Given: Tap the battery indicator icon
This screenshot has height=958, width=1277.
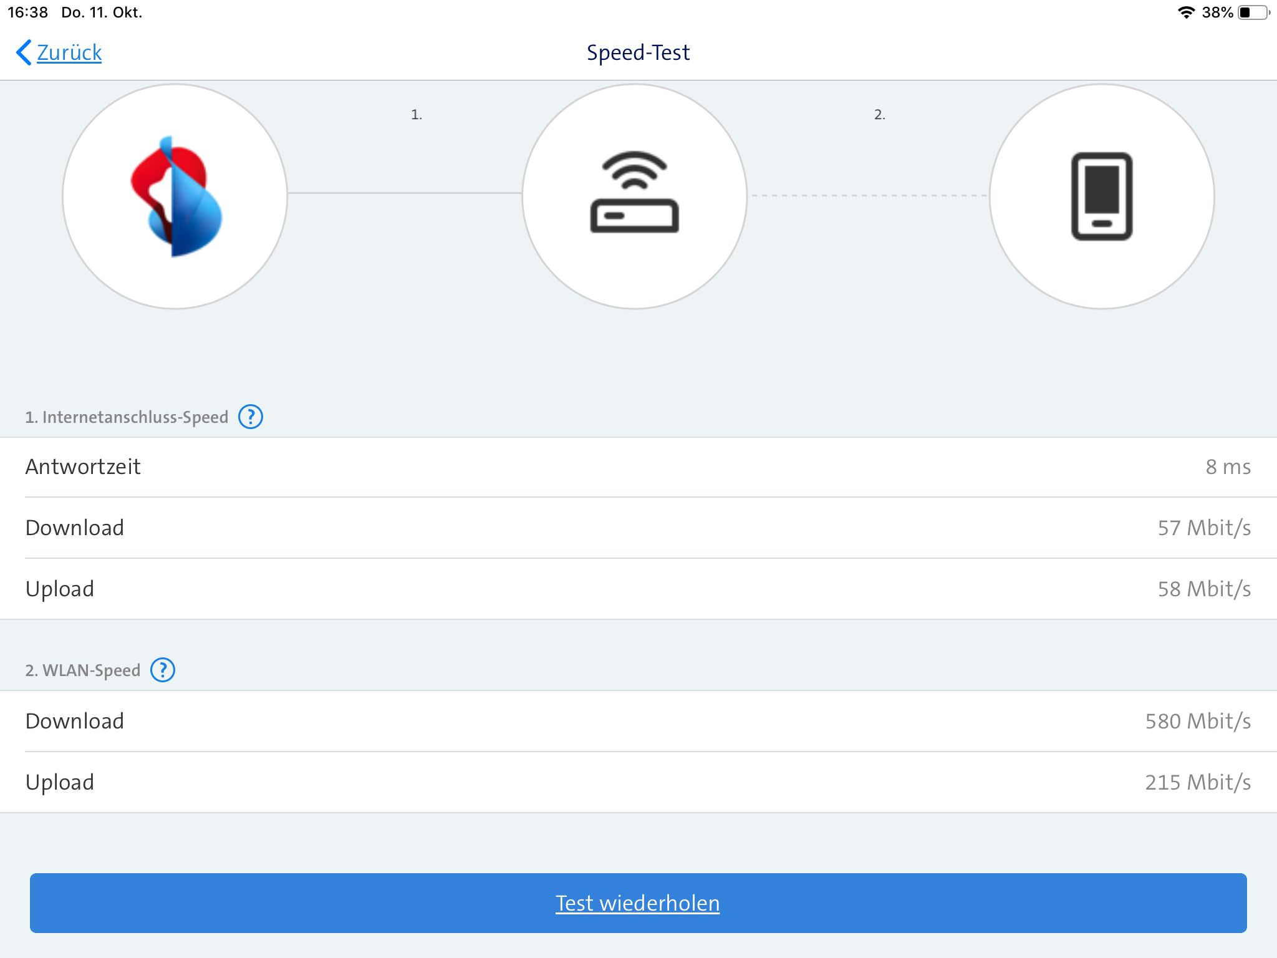Looking at the screenshot, I should [1254, 12].
